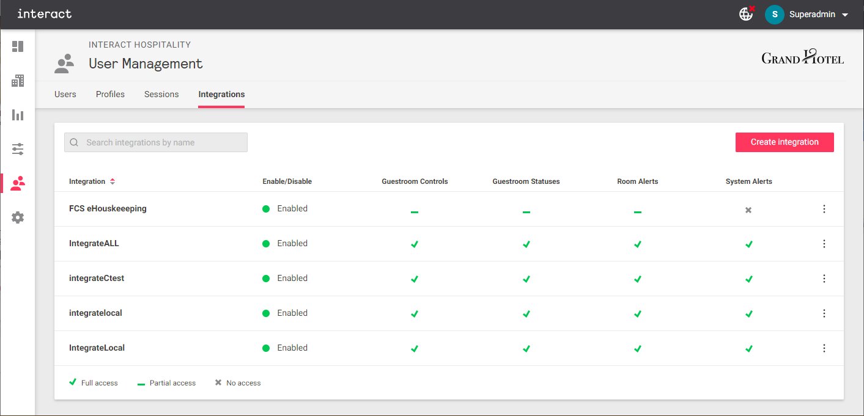Screen dimensions: 864x416
Task: Open the settings gear icon in sidebar
Action: click(18, 217)
